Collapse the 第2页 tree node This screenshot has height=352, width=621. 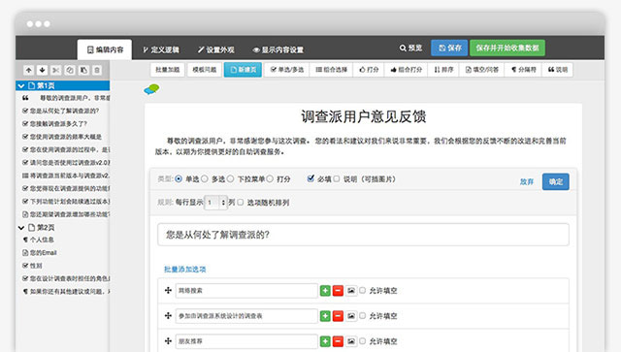[21, 228]
